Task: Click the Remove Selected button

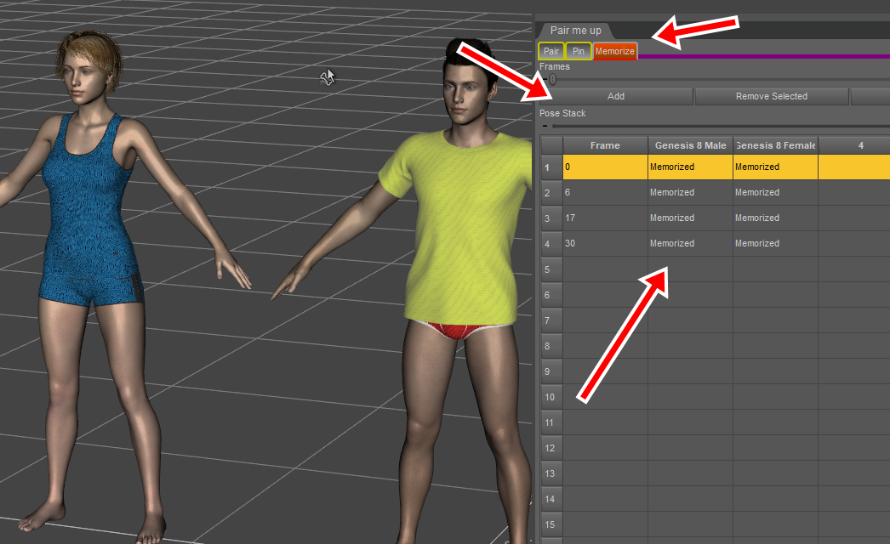Action: [772, 96]
